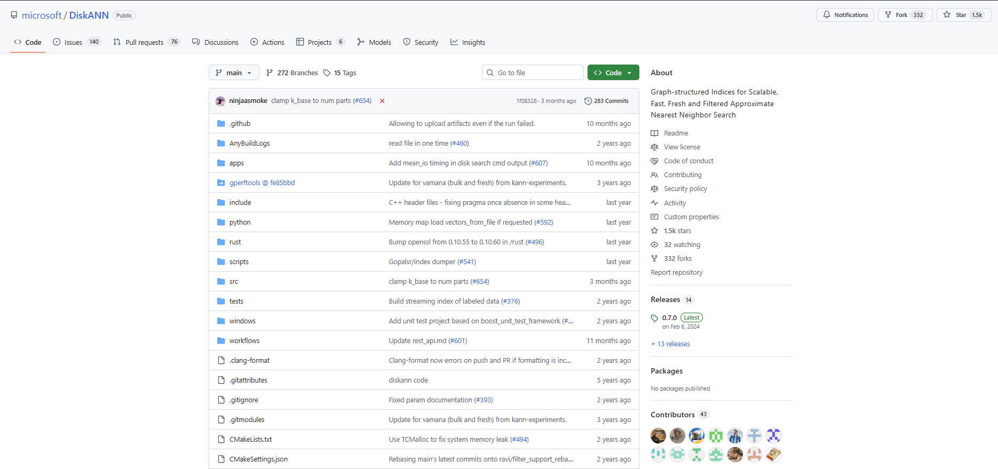Click the history clock icon beside 283 Commits
The image size is (998, 469).
tap(588, 101)
